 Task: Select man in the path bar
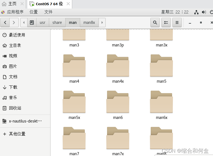point(73,23)
